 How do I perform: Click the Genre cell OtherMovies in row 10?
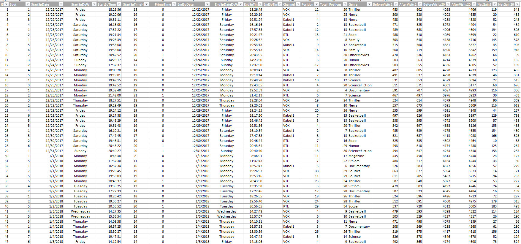(x=360, y=55)
